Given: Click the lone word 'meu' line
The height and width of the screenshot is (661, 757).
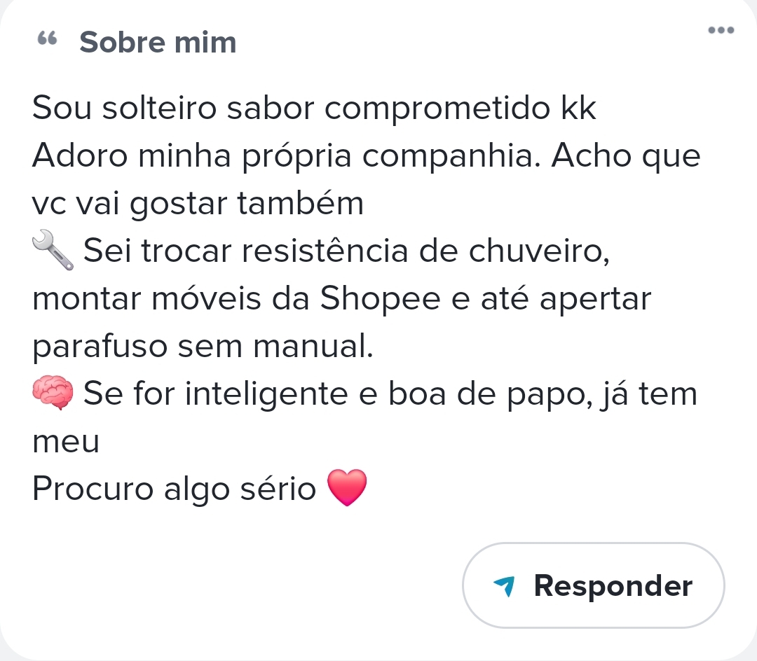Looking at the screenshot, I should (66, 442).
